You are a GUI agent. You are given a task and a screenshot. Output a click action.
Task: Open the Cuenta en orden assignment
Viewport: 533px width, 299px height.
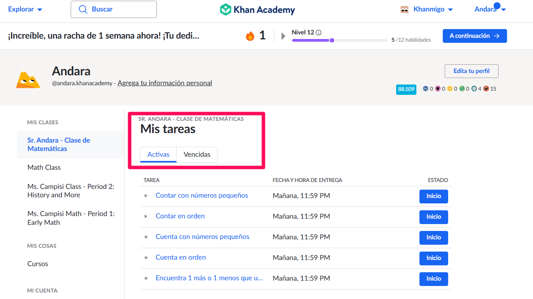(181, 257)
